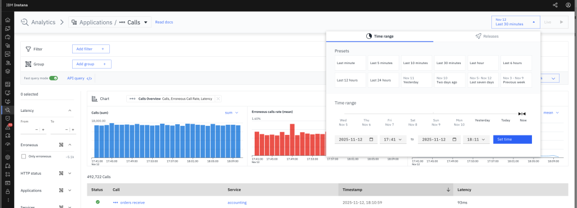Click the API query code icon

(x=89, y=78)
